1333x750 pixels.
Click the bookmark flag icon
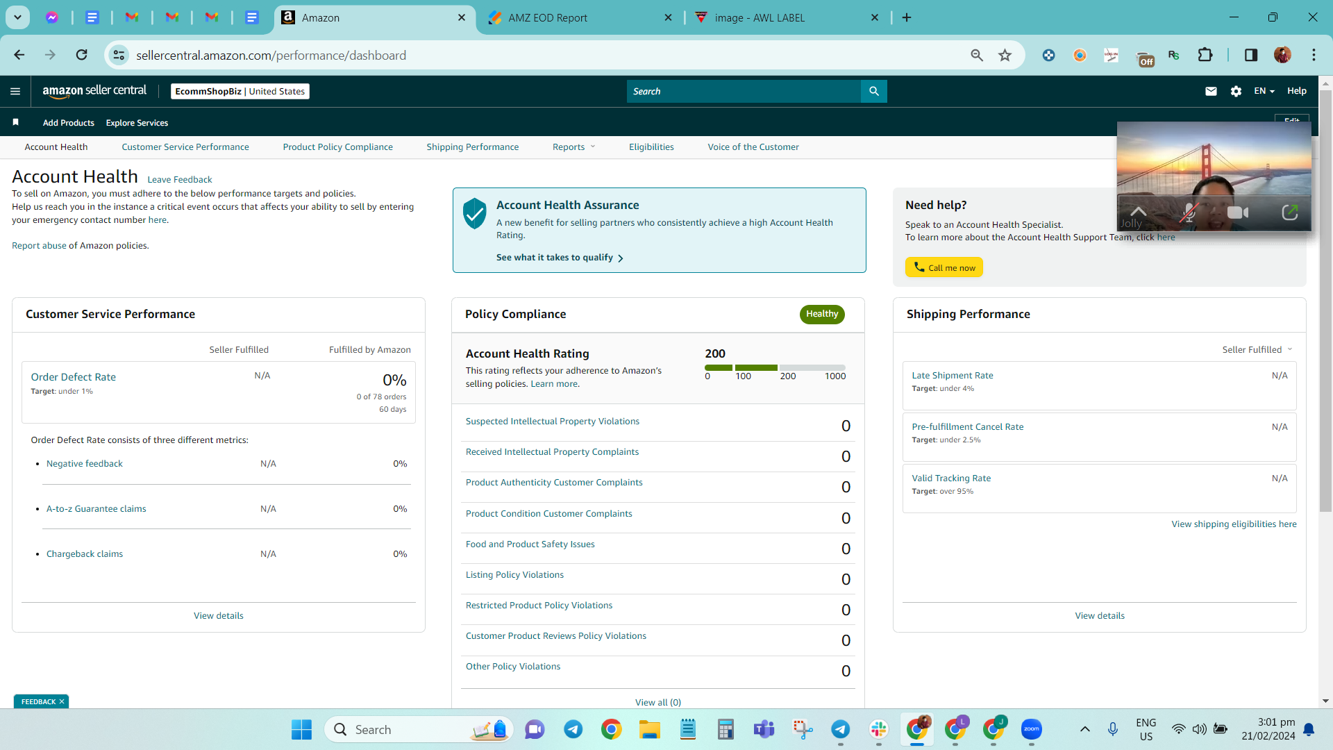(x=15, y=122)
